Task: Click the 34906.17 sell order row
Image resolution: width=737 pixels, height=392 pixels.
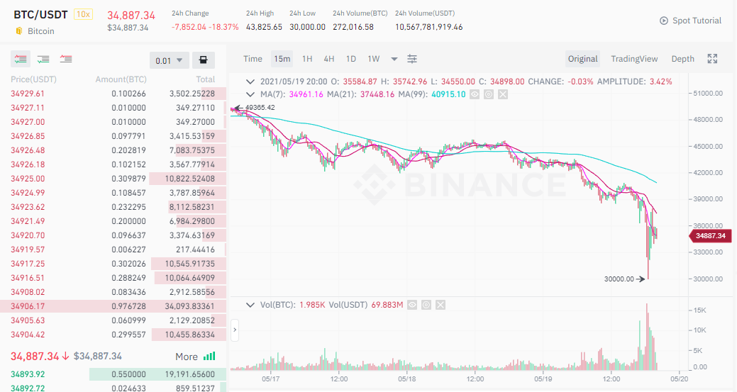Action: click(113, 306)
